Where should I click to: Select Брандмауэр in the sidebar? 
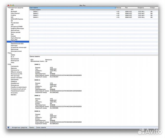15,59
